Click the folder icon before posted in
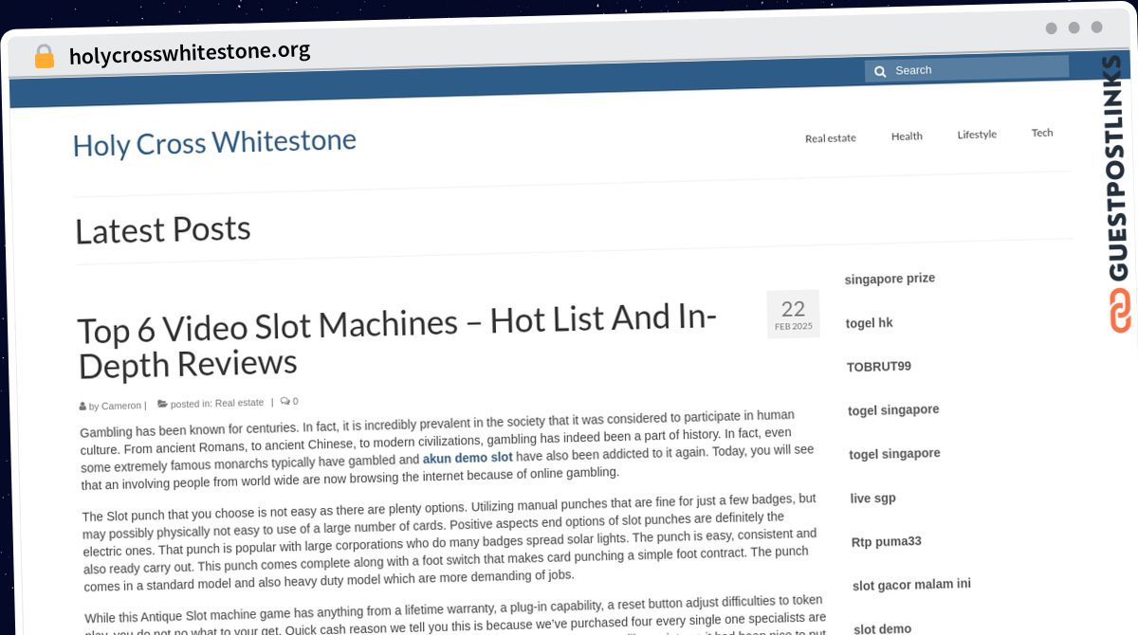Screen dimensions: 1138x635 (162, 404)
